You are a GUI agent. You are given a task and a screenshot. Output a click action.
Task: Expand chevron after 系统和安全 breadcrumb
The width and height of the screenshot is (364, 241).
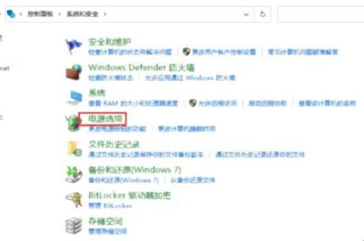[105, 14]
